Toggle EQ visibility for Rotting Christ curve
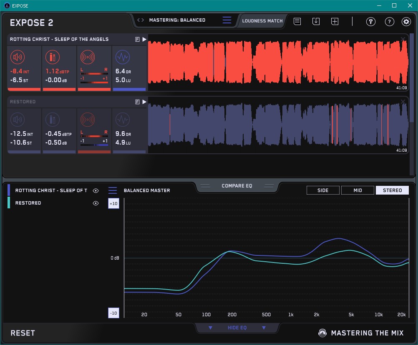The height and width of the screenshot is (345, 418). (96, 190)
